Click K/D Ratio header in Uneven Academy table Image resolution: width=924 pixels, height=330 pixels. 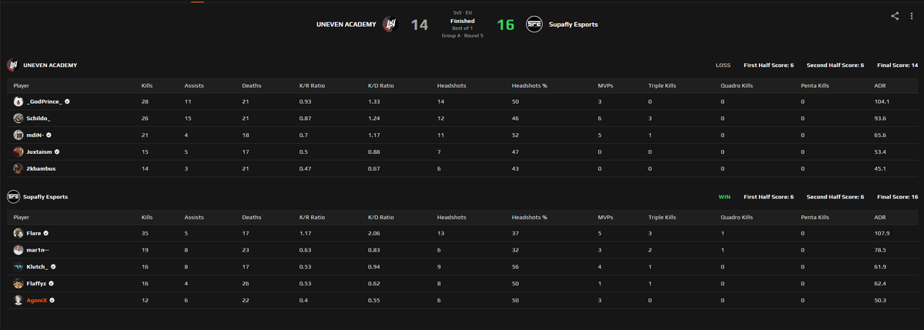click(x=380, y=85)
